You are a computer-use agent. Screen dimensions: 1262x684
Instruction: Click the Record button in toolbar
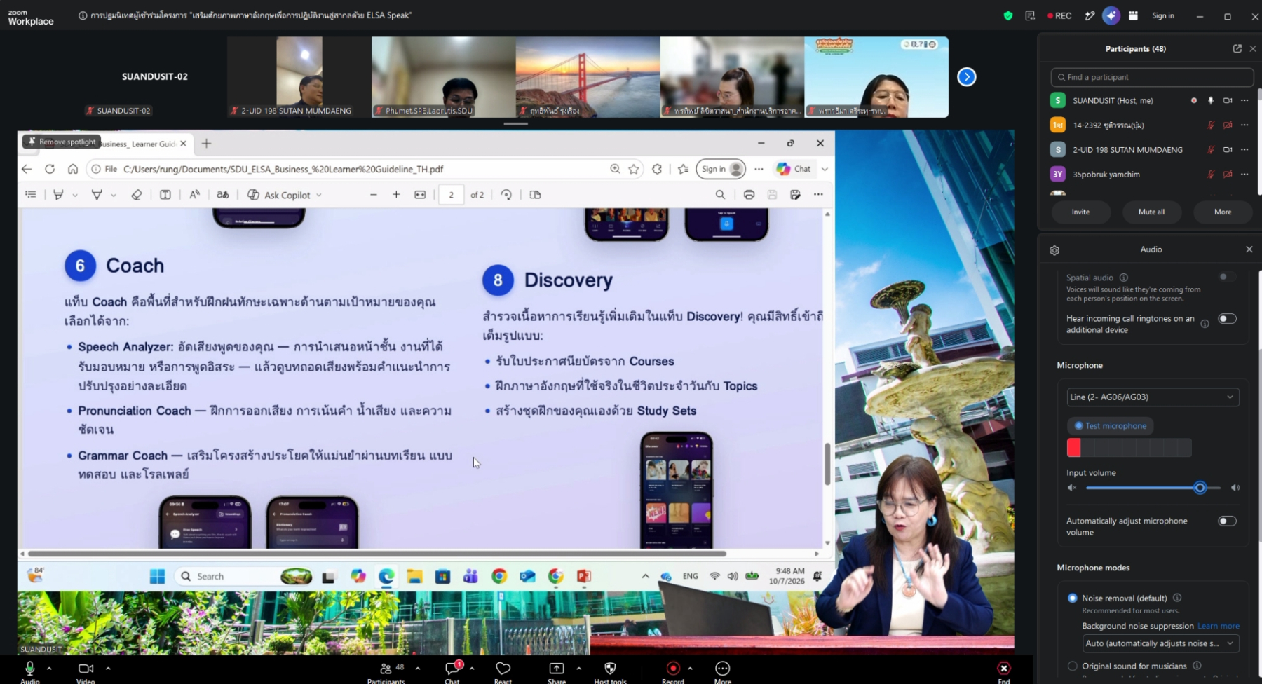(673, 668)
